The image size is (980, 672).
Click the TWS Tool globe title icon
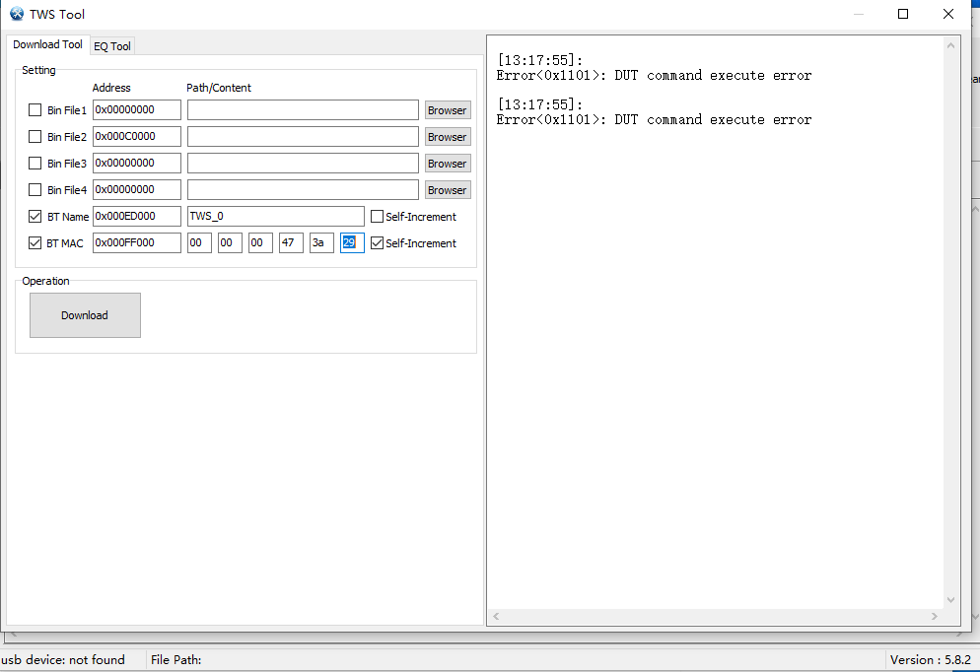pyautogui.click(x=17, y=15)
